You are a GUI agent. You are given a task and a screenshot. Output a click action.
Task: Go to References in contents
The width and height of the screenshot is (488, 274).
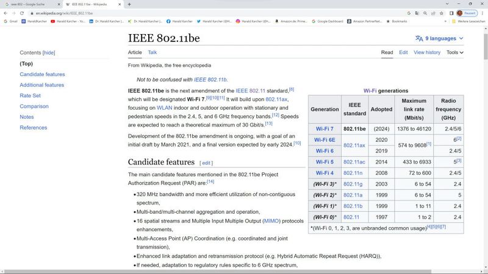click(34, 127)
